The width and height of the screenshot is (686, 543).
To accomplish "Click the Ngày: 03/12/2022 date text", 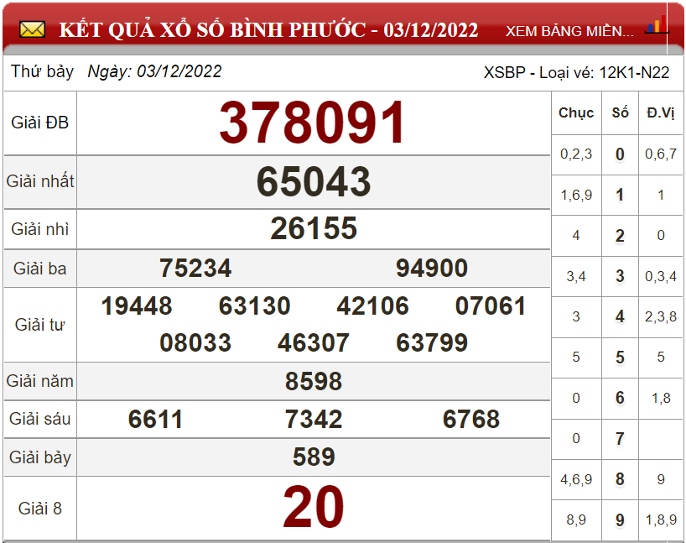I will [x=154, y=71].
